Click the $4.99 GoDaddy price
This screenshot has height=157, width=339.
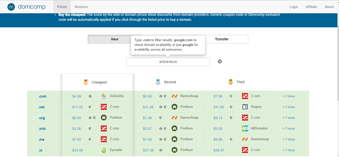tap(76, 96)
